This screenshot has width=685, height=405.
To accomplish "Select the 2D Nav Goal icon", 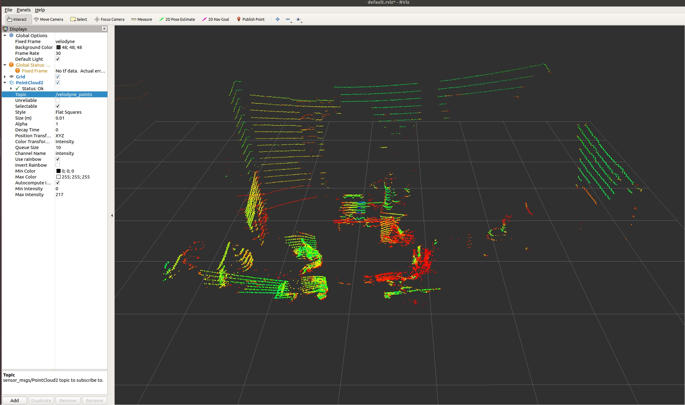I will [x=203, y=19].
